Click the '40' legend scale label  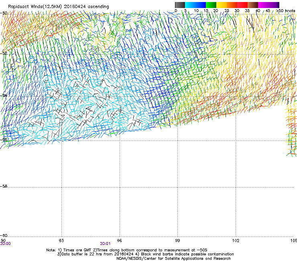pyautogui.click(x=258, y=10)
